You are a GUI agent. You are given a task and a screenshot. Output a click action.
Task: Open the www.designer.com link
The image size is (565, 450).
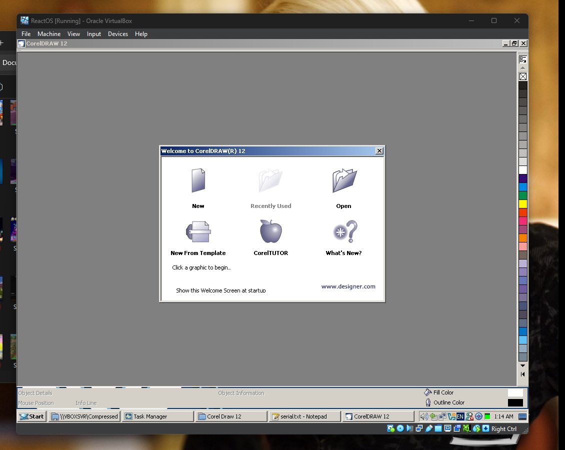[x=348, y=286]
